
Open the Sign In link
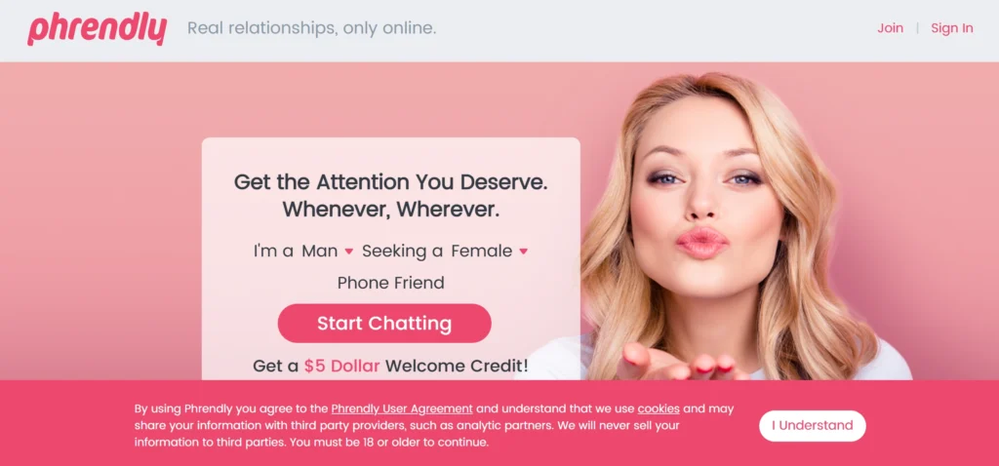point(952,28)
